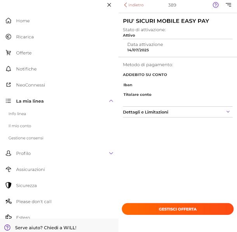
Task: Collapse the La mia linea section
Action: tap(111, 101)
